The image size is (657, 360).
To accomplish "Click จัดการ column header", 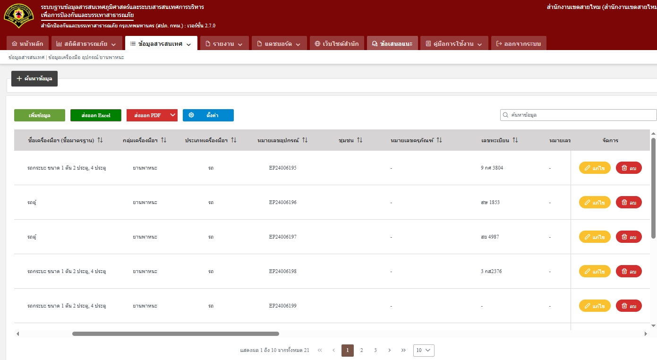I will (x=610, y=140).
